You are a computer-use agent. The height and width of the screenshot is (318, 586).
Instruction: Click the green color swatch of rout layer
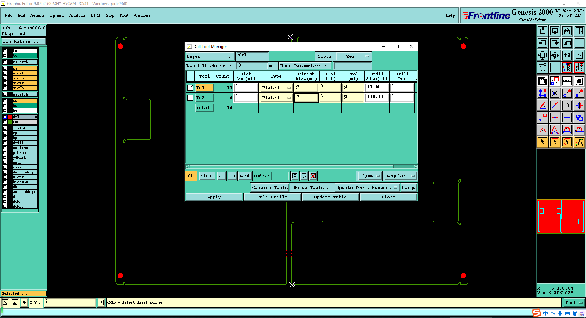pyautogui.click(x=10, y=122)
